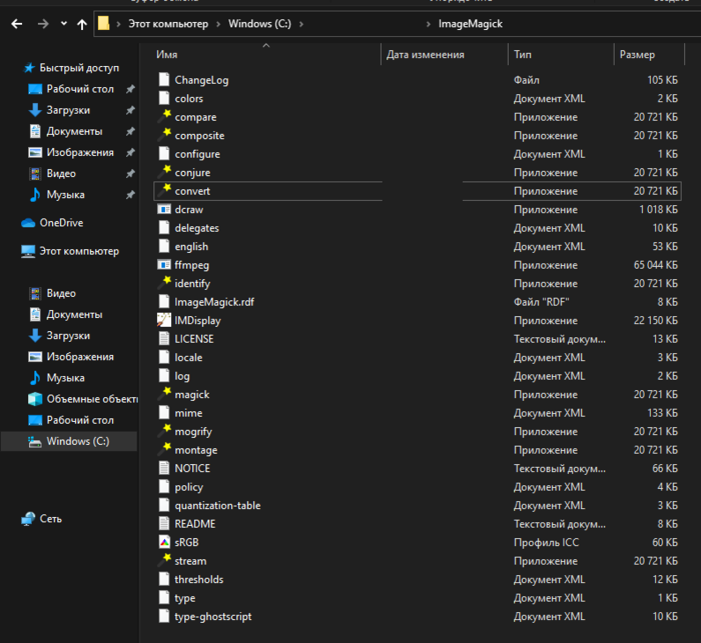Click 'Профиль ICC' type cell

click(546, 542)
